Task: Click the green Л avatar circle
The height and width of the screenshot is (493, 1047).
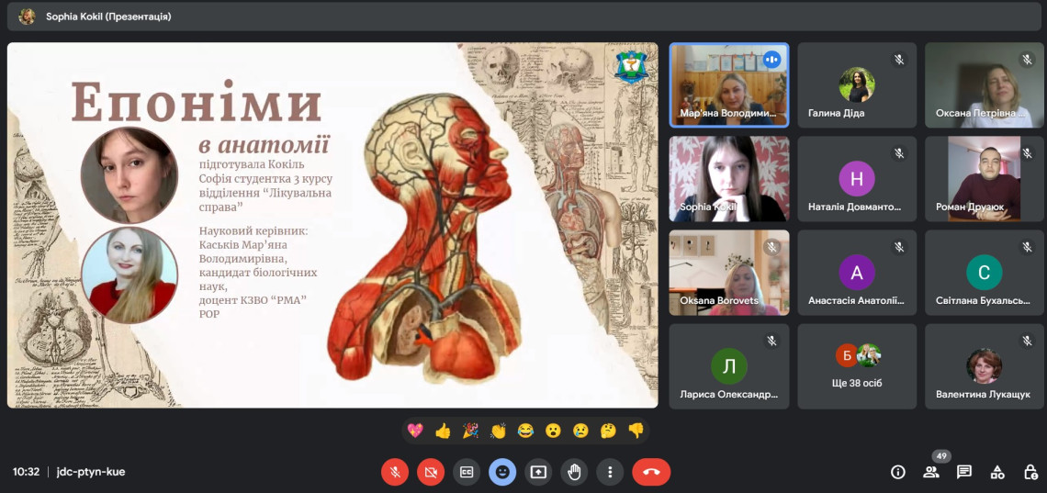Action: click(x=729, y=365)
